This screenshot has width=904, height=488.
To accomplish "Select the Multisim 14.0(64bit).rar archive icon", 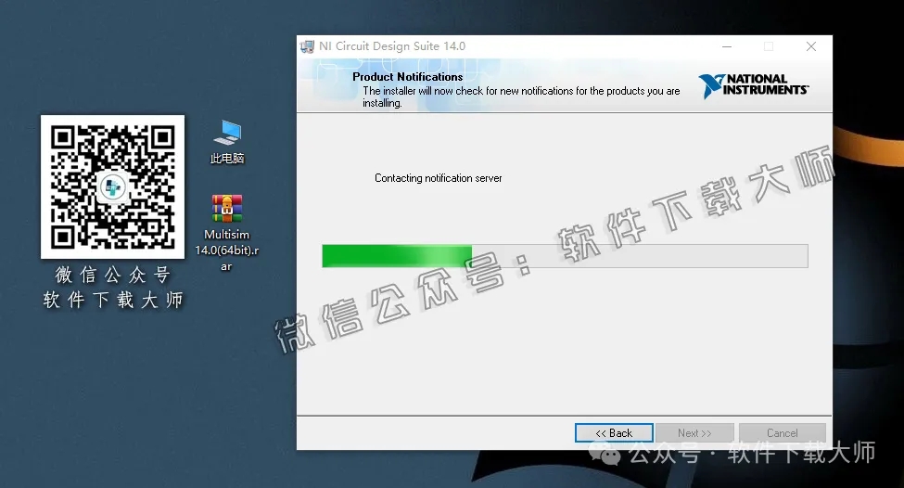I will click(x=226, y=209).
